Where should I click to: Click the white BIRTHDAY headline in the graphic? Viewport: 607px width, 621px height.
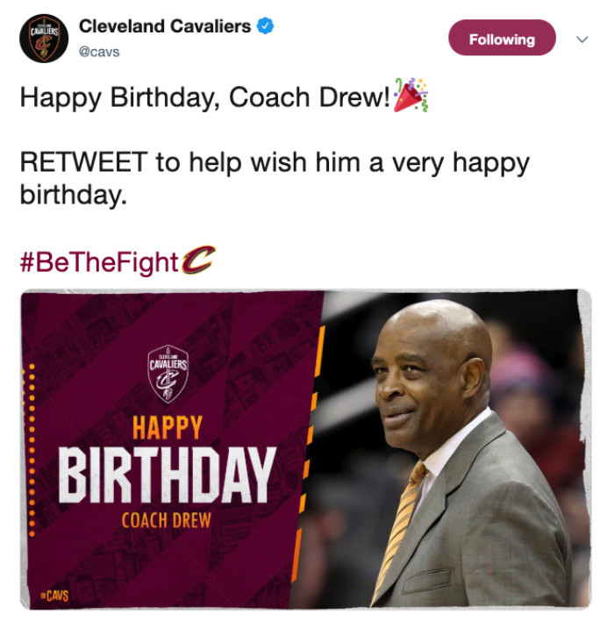(x=168, y=475)
